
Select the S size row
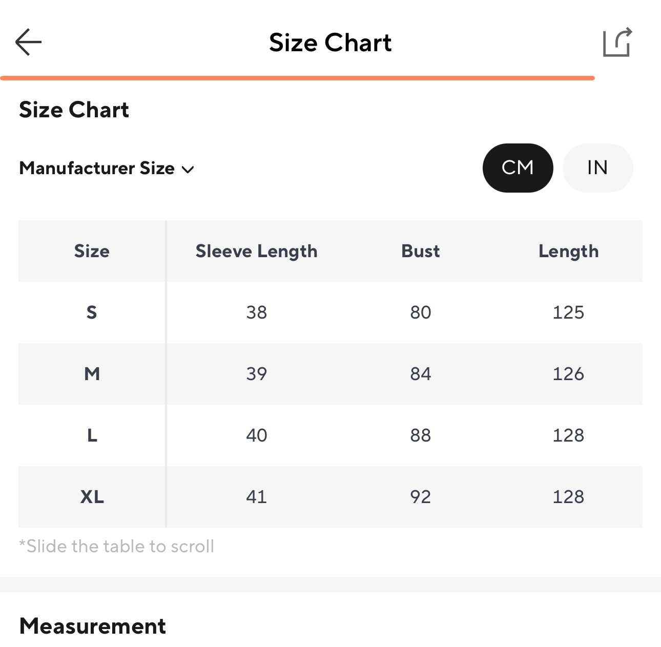point(92,312)
